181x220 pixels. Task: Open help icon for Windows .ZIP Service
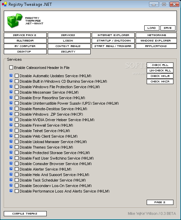coord(11,114)
